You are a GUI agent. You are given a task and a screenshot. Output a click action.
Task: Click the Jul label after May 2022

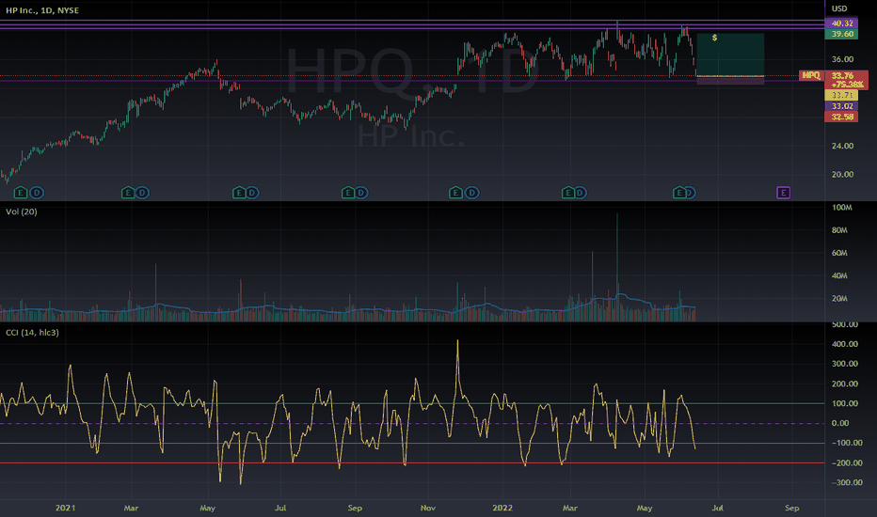(x=717, y=508)
